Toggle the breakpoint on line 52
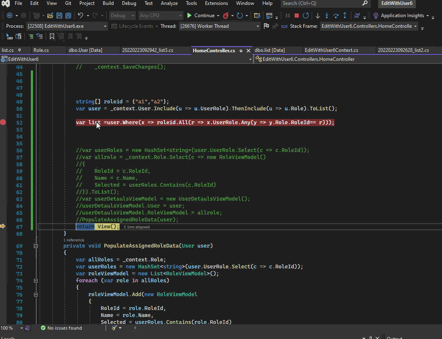 pyautogui.click(x=3, y=122)
